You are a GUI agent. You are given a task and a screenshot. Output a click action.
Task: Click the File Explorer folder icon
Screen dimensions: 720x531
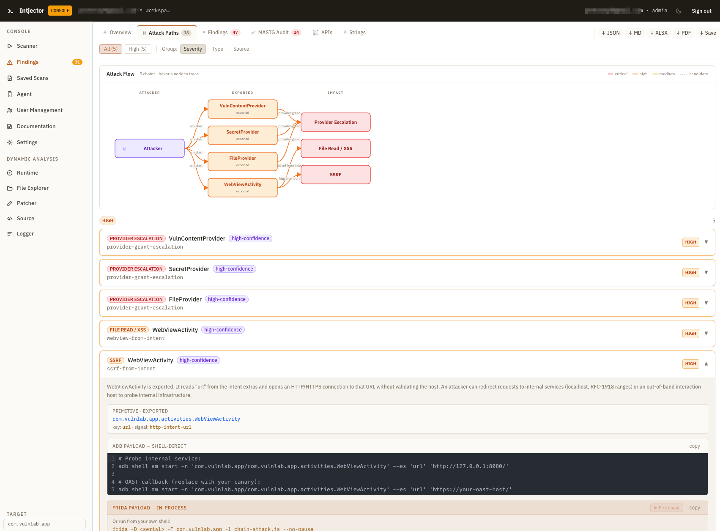10,188
